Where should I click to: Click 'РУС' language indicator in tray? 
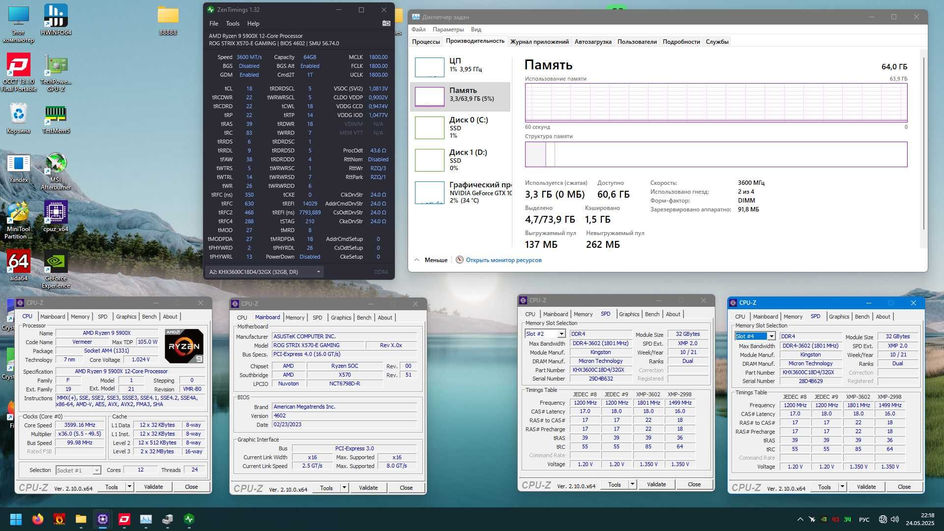[864, 519]
